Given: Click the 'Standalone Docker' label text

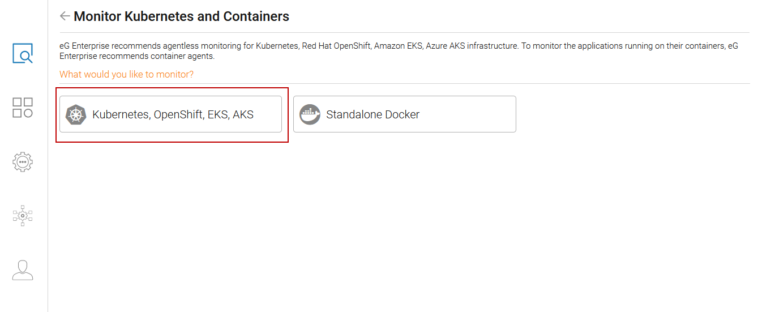Looking at the screenshot, I should (x=373, y=114).
